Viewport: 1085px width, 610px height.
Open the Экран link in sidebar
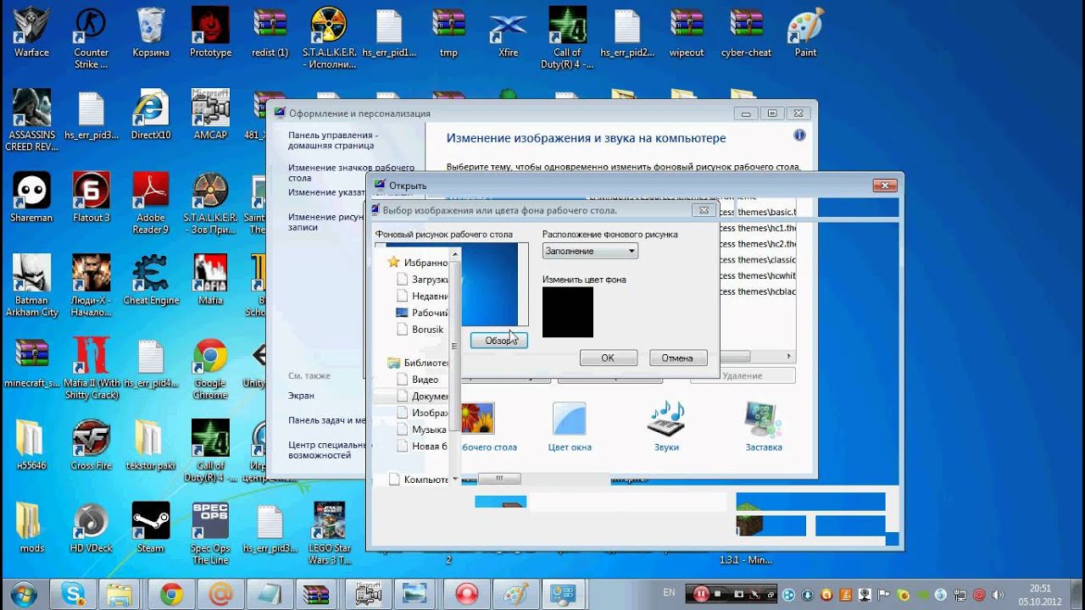[301, 396]
